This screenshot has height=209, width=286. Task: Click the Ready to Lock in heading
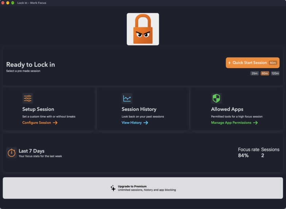(31, 65)
